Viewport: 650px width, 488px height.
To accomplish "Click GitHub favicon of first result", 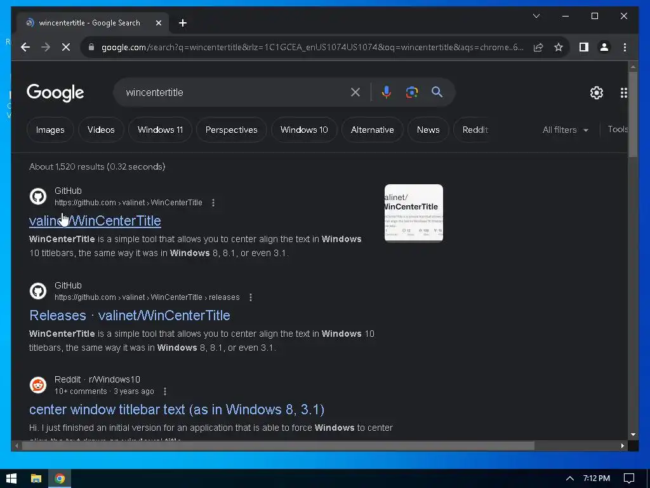I will pyautogui.click(x=38, y=196).
